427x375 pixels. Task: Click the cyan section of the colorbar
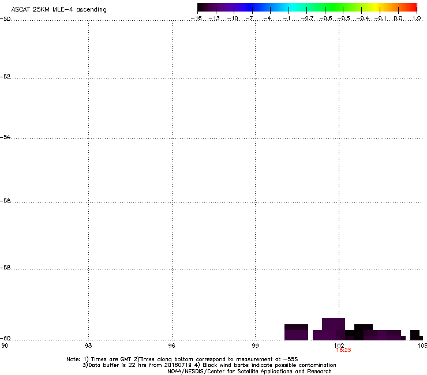coord(293,7)
